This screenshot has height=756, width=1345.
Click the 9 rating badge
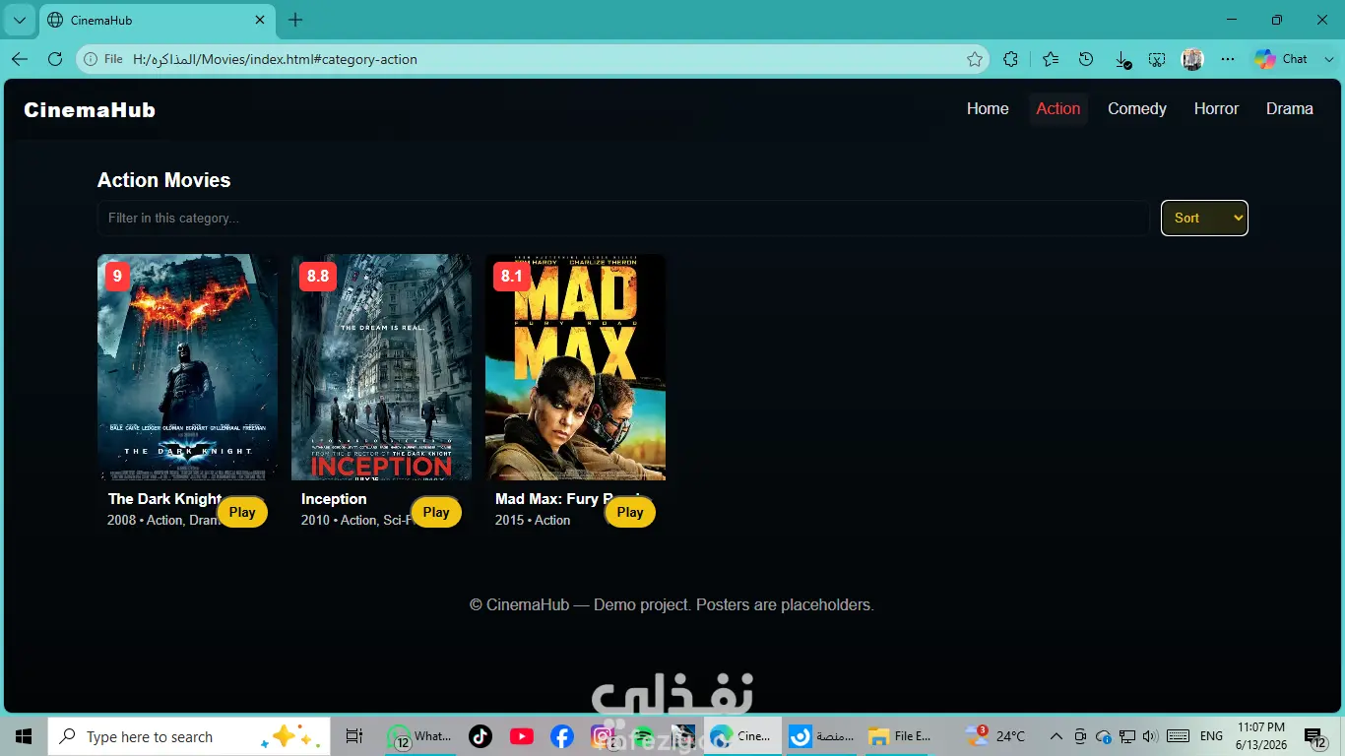tap(117, 276)
